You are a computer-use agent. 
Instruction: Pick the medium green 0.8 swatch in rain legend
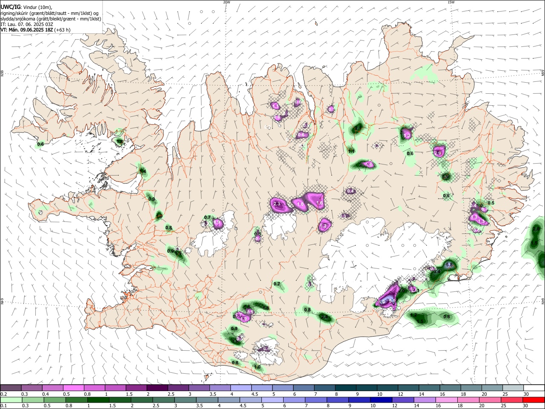(x=76, y=400)
